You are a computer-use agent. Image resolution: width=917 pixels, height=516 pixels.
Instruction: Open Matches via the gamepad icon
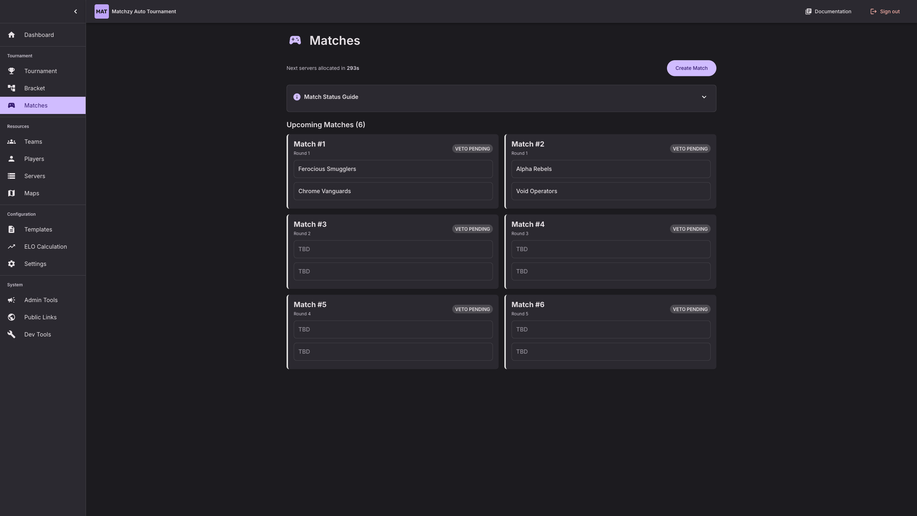click(11, 105)
